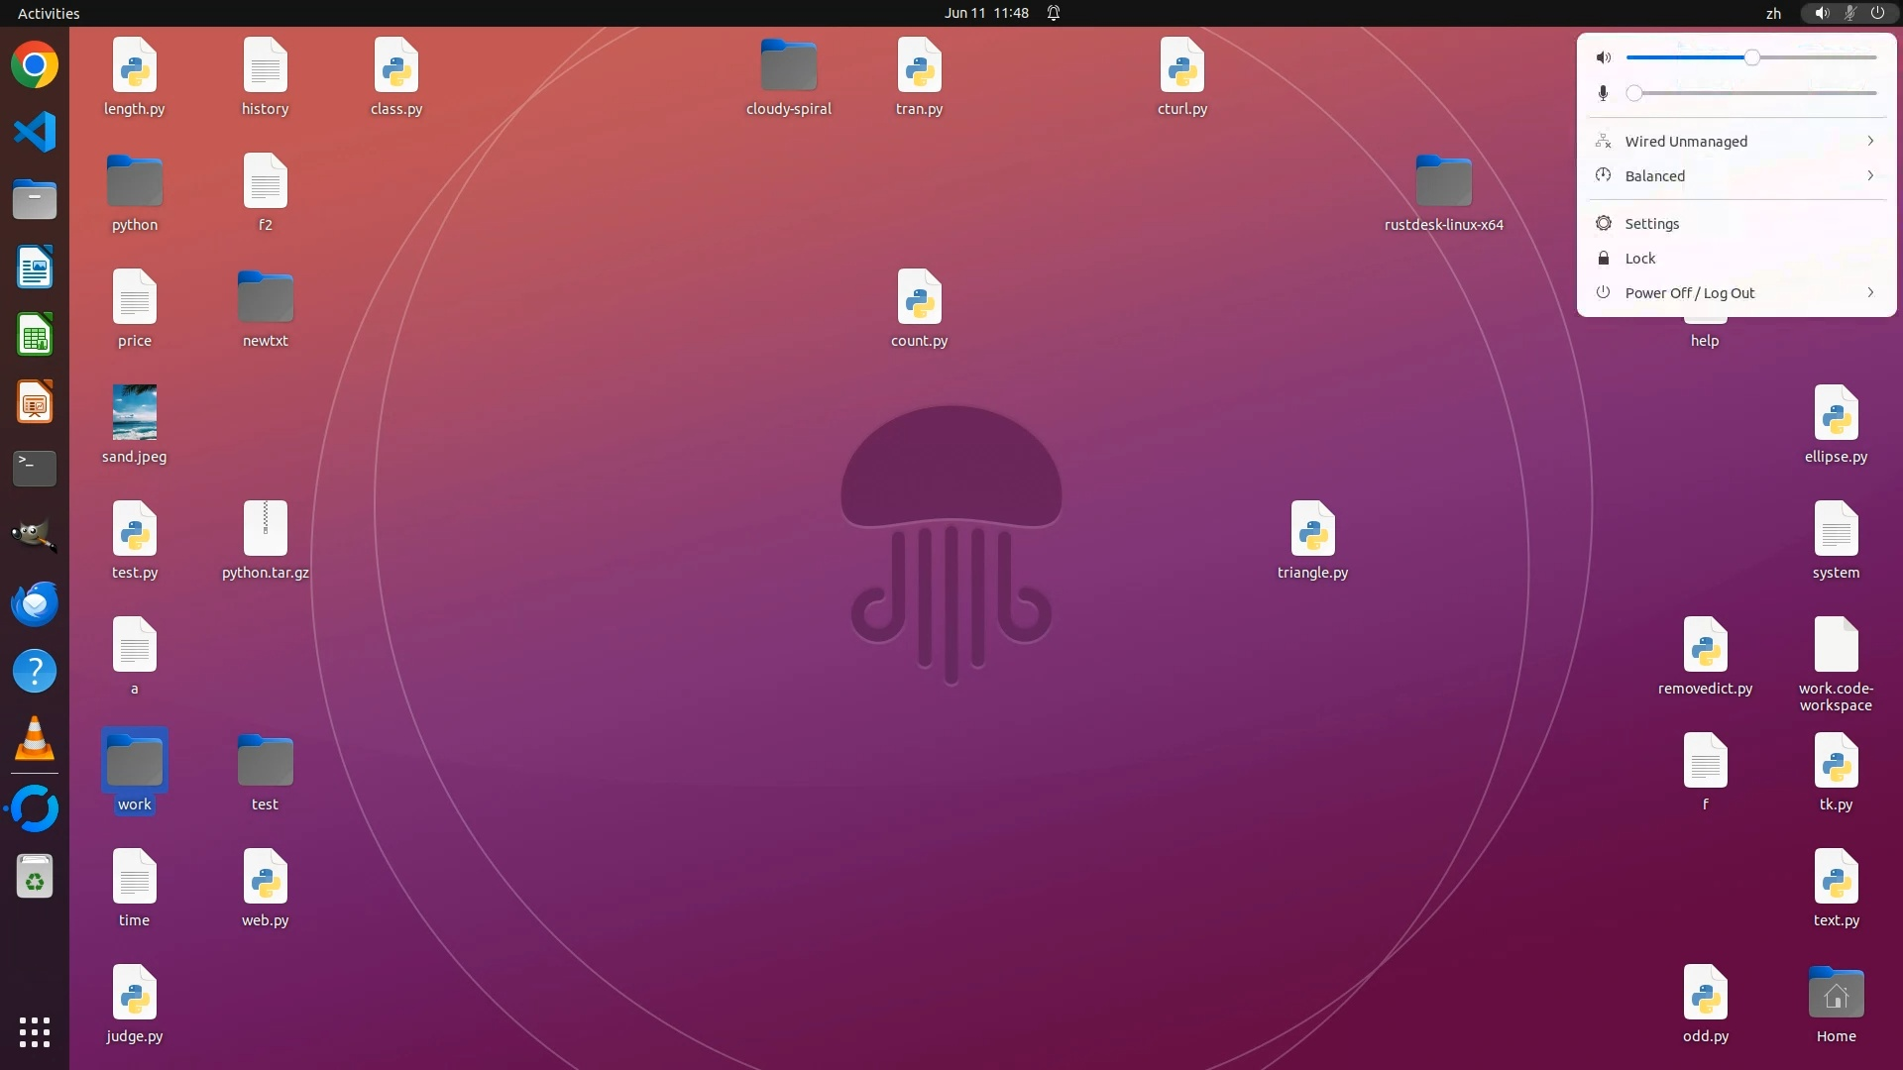Viewport: 1903px width, 1070px height.
Task: Open the Terminal dock icon
Action: (x=35, y=468)
